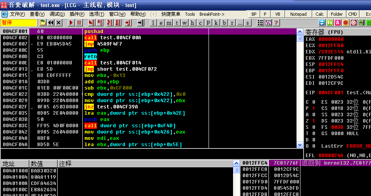Click dump pane scroll up arrow
The width and height of the screenshot is (371, 196).
236,163
